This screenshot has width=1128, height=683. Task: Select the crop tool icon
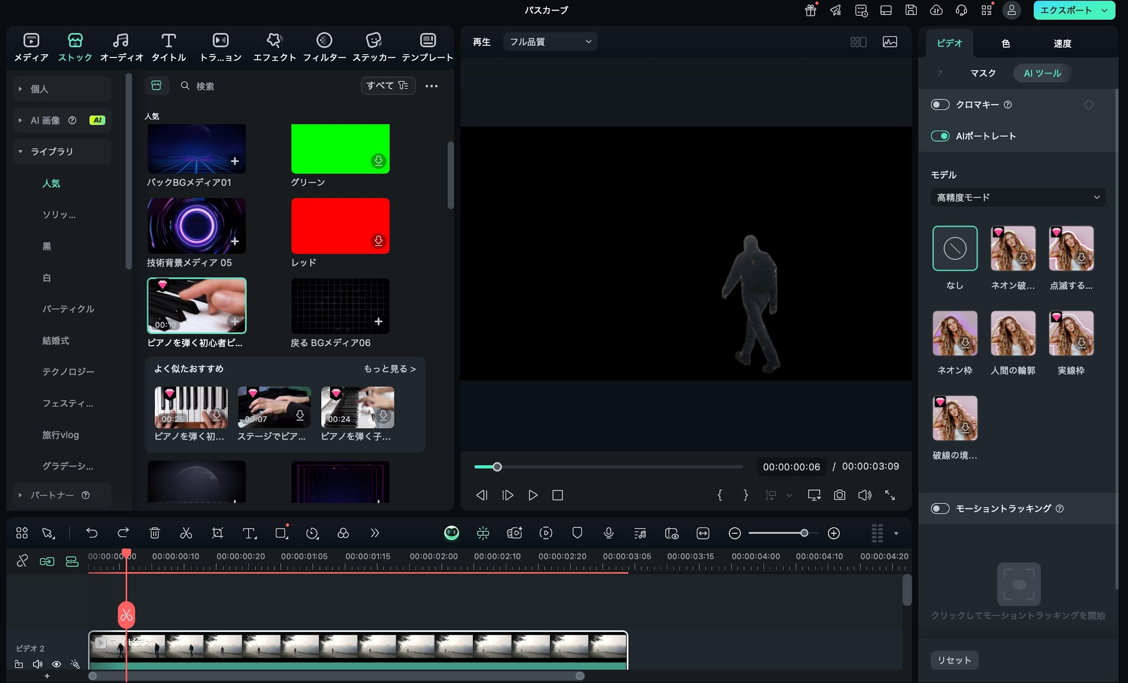click(217, 533)
